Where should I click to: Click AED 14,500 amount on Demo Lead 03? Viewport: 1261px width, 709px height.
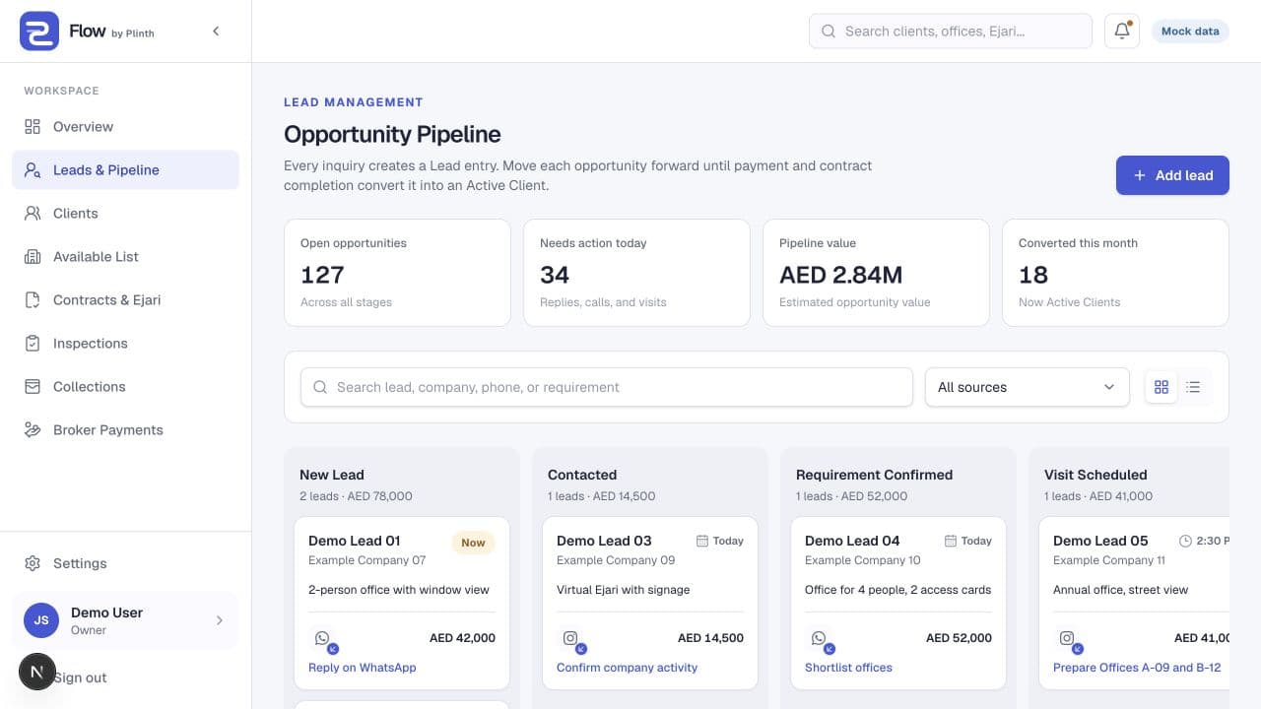[710, 638]
